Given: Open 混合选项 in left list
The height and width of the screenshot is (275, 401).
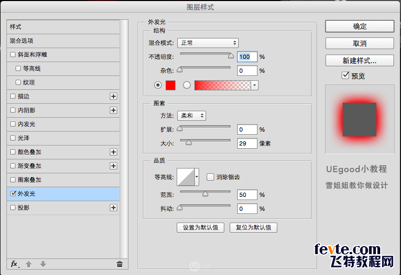Looking at the screenshot, I should coord(63,41).
